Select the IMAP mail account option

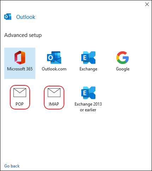click(x=54, y=97)
